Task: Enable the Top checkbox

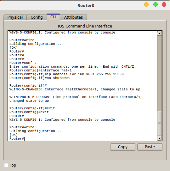Action: click(6, 165)
